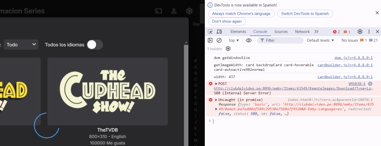Select The Cuphead Show logo image

107,92
